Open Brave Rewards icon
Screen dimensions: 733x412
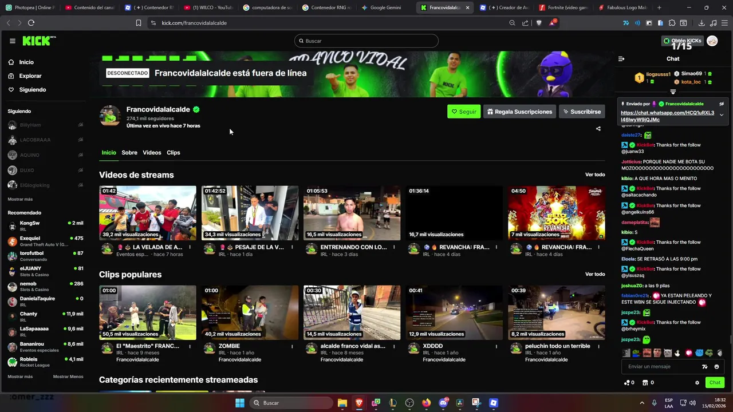[553, 23]
